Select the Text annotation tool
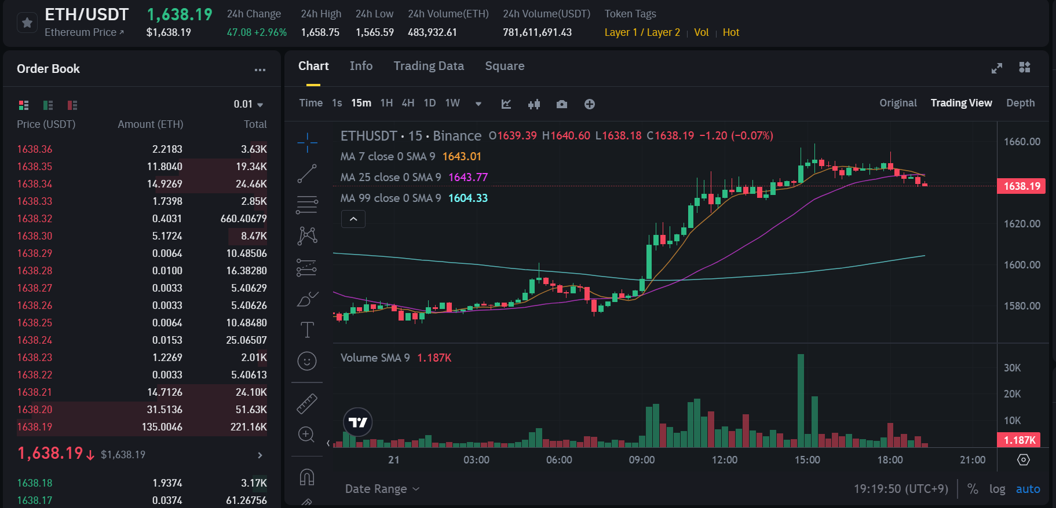 point(307,330)
